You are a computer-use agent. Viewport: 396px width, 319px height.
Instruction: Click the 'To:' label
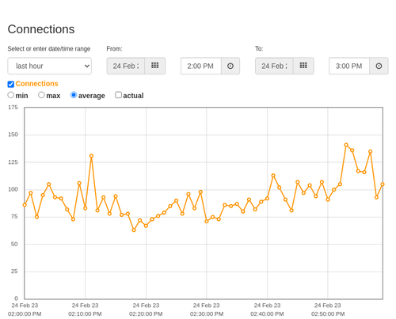[259, 49]
